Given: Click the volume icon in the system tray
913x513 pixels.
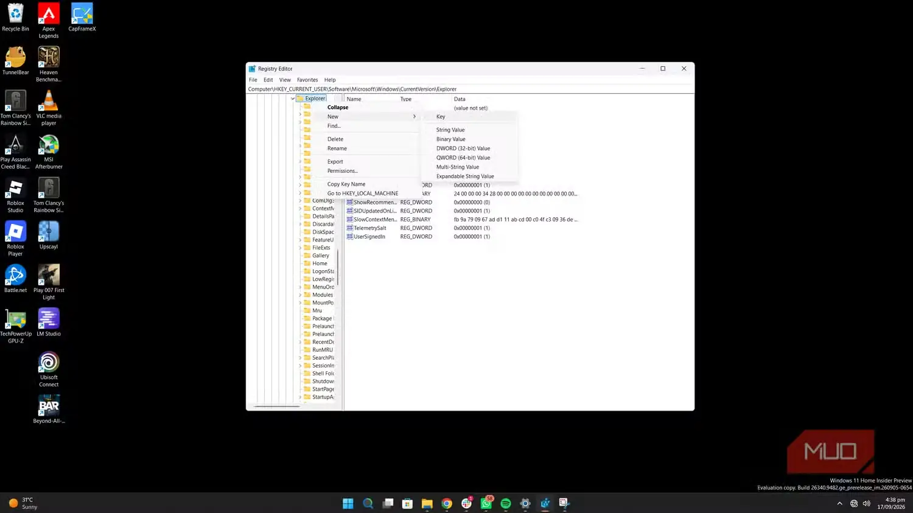Looking at the screenshot, I should pos(866,503).
